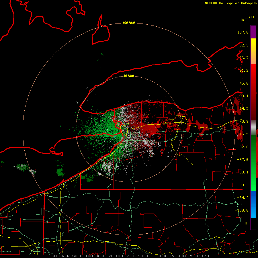Click the 76.7 velocity scale value
This screenshot has height=258, width=258.
click(244, 58)
